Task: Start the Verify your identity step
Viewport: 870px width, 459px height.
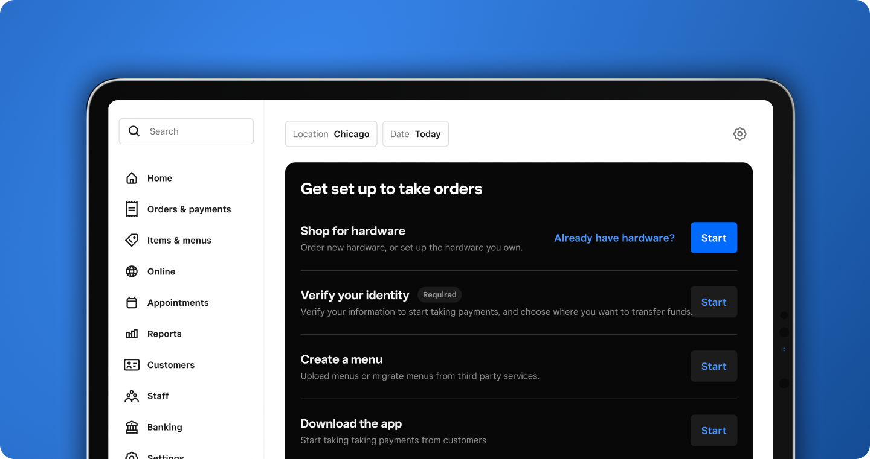Action: 714,302
